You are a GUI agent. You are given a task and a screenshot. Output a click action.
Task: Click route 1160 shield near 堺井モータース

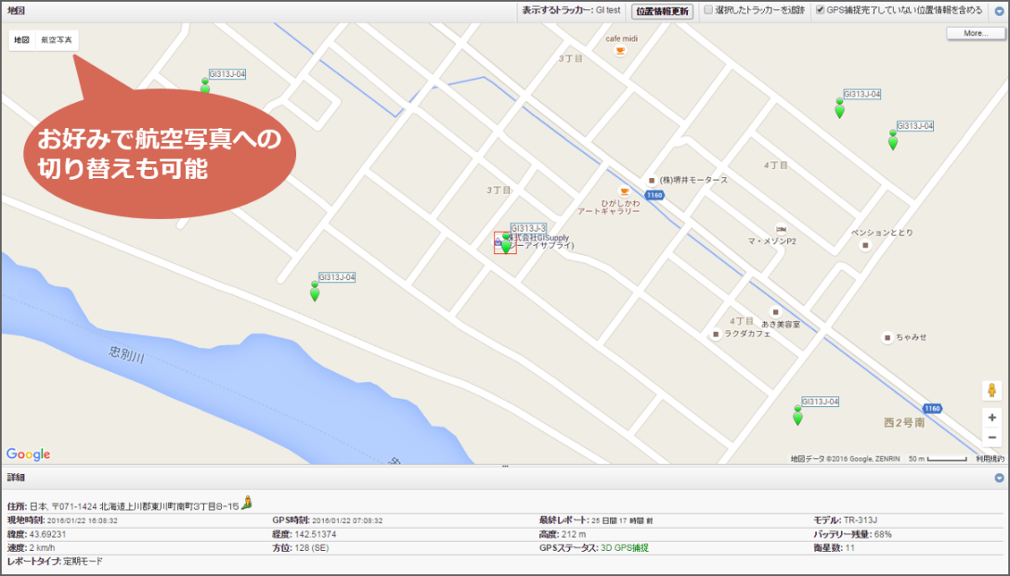pyautogui.click(x=654, y=195)
